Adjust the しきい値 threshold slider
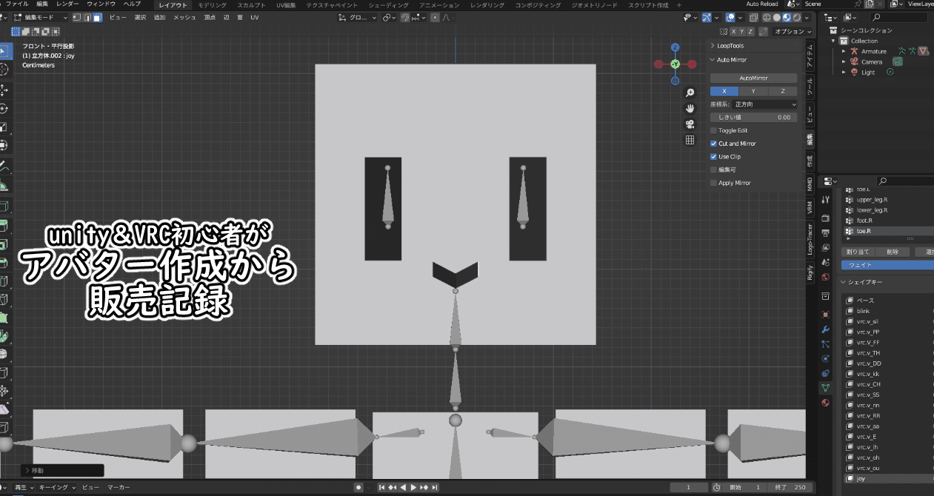Screen dimensions: 934x496 click(753, 116)
